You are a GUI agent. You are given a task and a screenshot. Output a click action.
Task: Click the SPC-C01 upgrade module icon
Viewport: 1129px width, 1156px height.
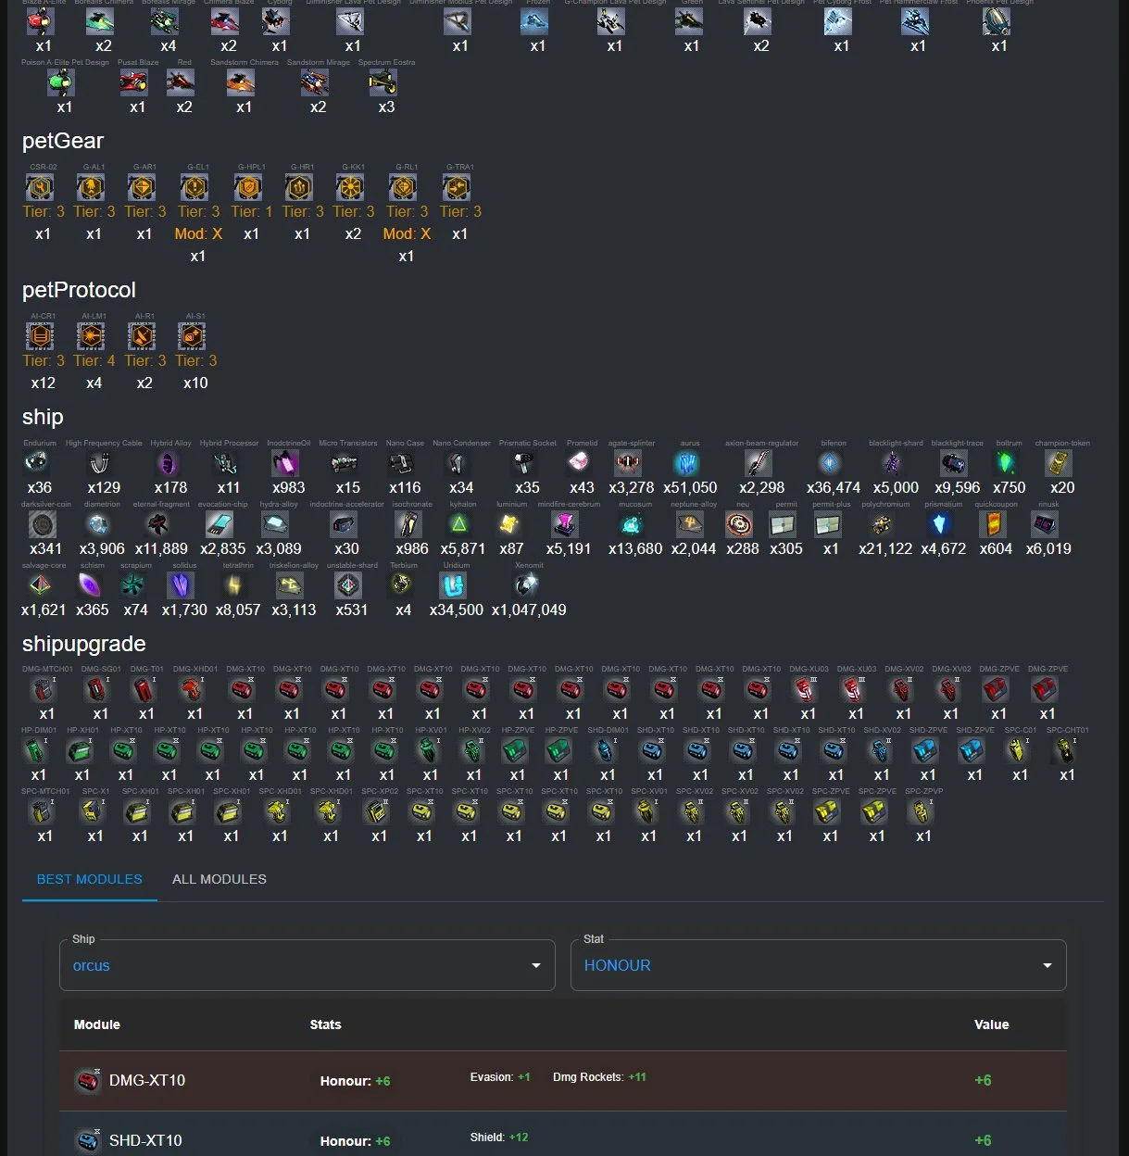pos(1017,750)
